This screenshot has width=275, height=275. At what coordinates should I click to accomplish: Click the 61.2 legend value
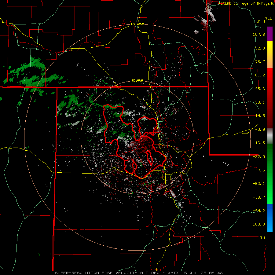260,75
